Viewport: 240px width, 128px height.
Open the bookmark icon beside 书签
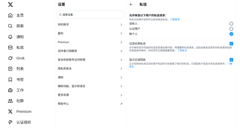[10, 79]
